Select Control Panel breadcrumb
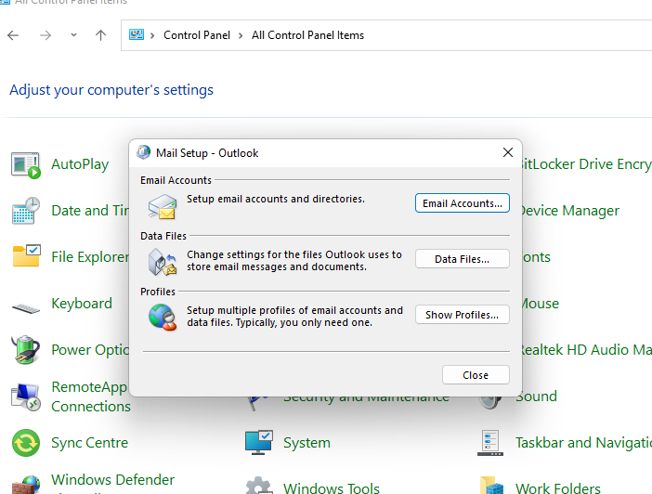 pyautogui.click(x=197, y=35)
